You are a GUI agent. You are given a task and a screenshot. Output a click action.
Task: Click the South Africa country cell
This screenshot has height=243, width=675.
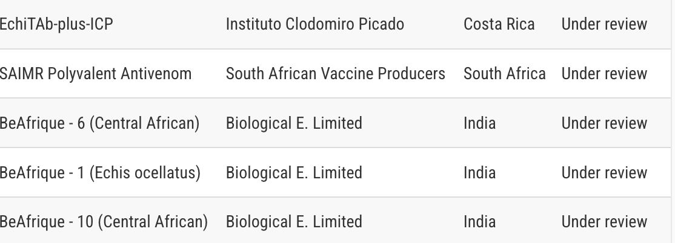tap(505, 73)
